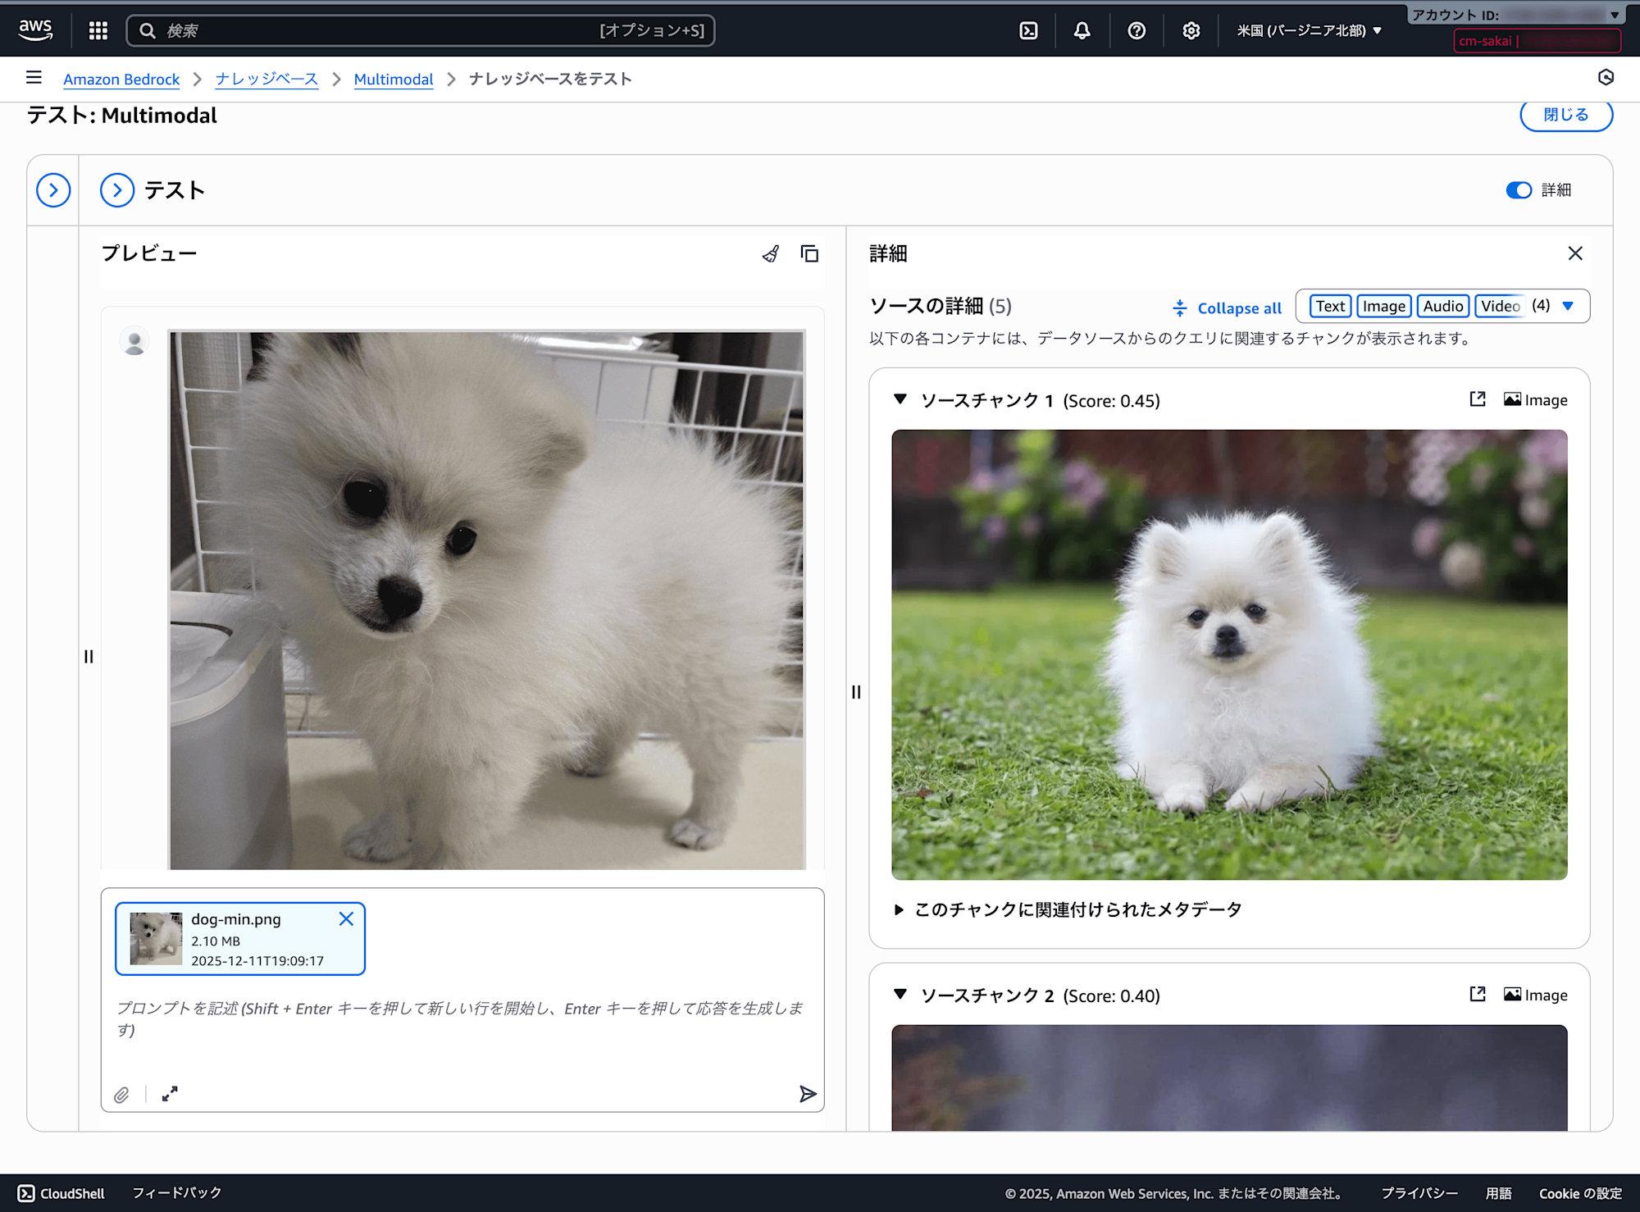This screenshot has height=1212, width=1640.
Task: Collapse source chunk 1 section
Action: (x=900, y=400)
